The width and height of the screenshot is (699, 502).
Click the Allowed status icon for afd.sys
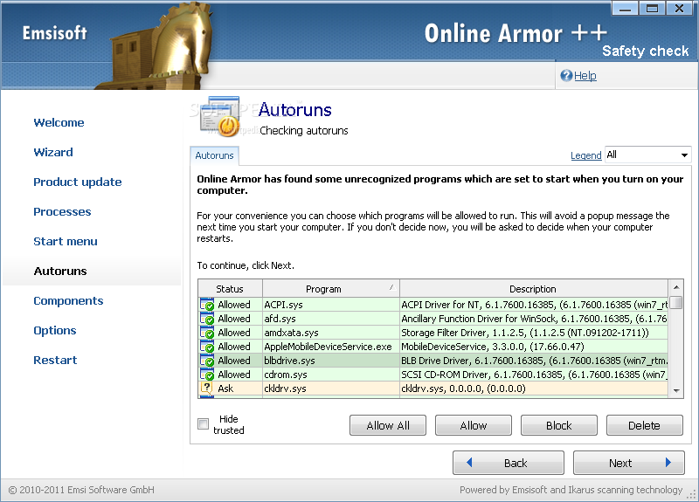(x=207, y=319)
